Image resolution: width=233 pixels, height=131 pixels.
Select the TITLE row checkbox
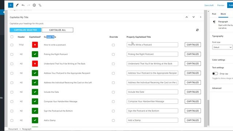click(12, 45)
